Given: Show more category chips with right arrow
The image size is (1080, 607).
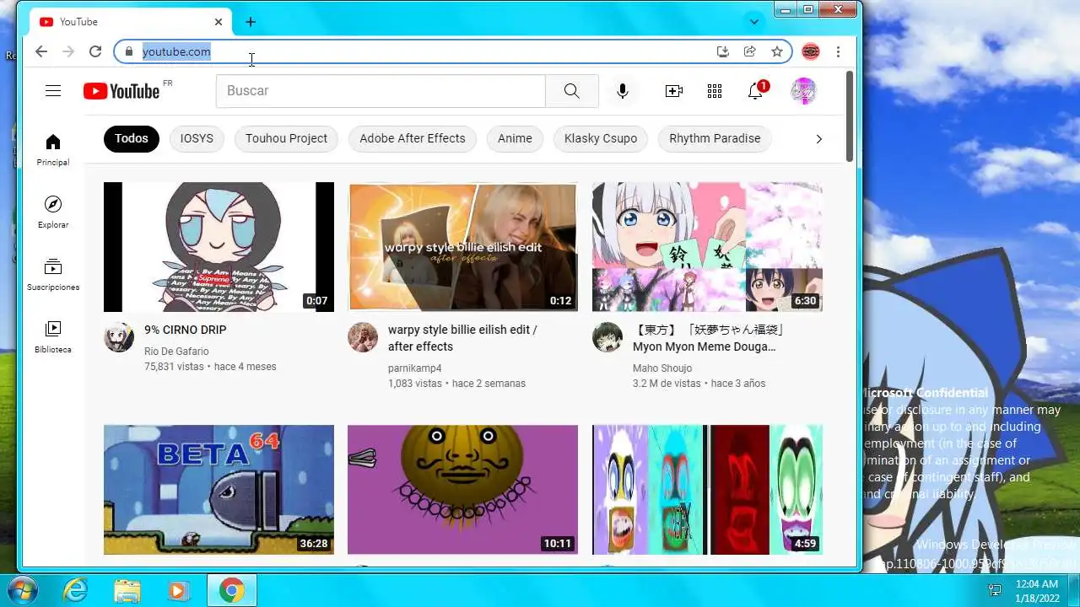Looking at the screenshot, I should 818,138.
